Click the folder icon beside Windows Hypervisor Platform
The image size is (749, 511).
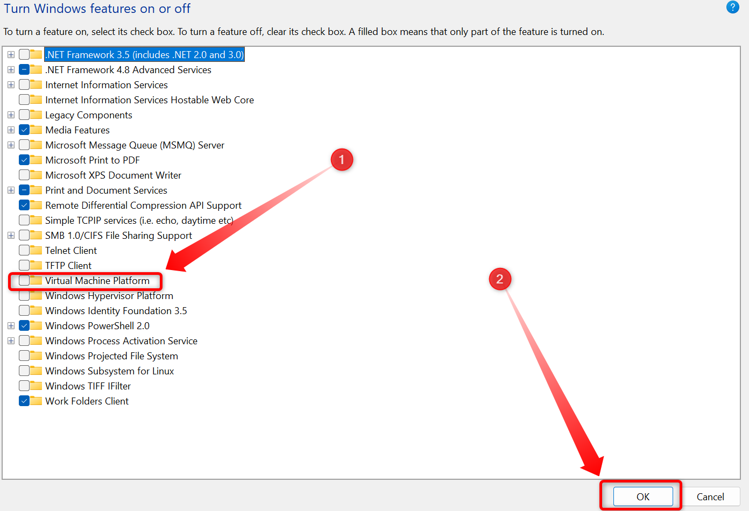(36, 295)
